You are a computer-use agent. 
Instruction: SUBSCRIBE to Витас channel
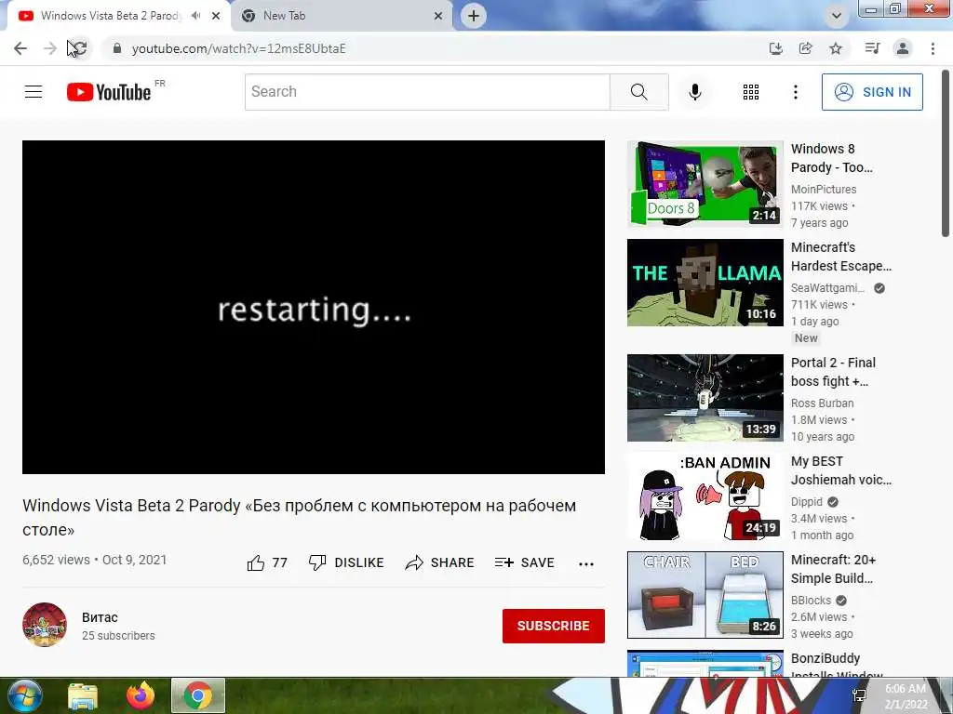coord(553,626)
